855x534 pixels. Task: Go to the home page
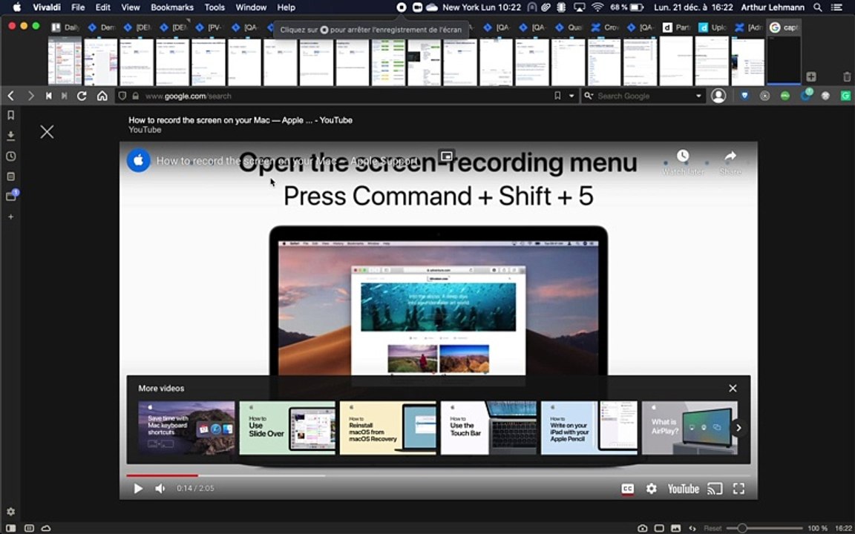(102, 96)
